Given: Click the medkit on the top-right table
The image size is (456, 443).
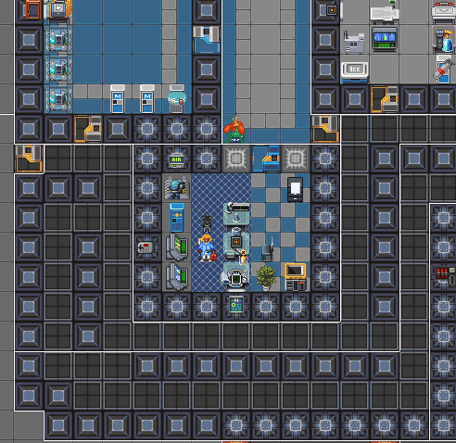Looking at the screenshot, I should (443, 12).
